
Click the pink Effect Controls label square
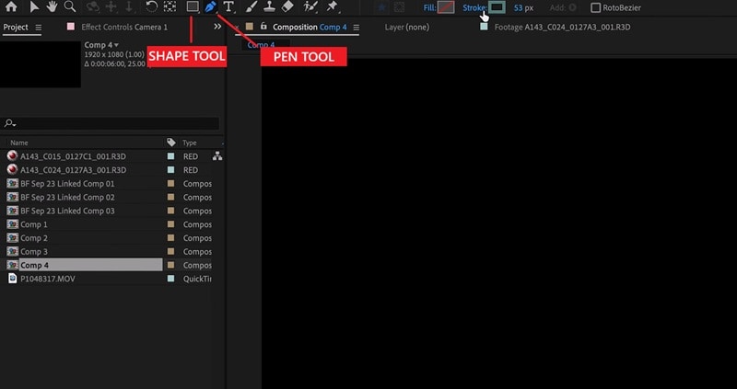click(71, 27)
